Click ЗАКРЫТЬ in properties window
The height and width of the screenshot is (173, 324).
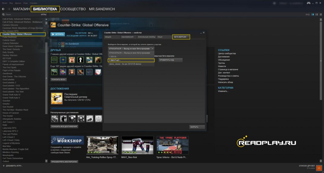(197, 127)
